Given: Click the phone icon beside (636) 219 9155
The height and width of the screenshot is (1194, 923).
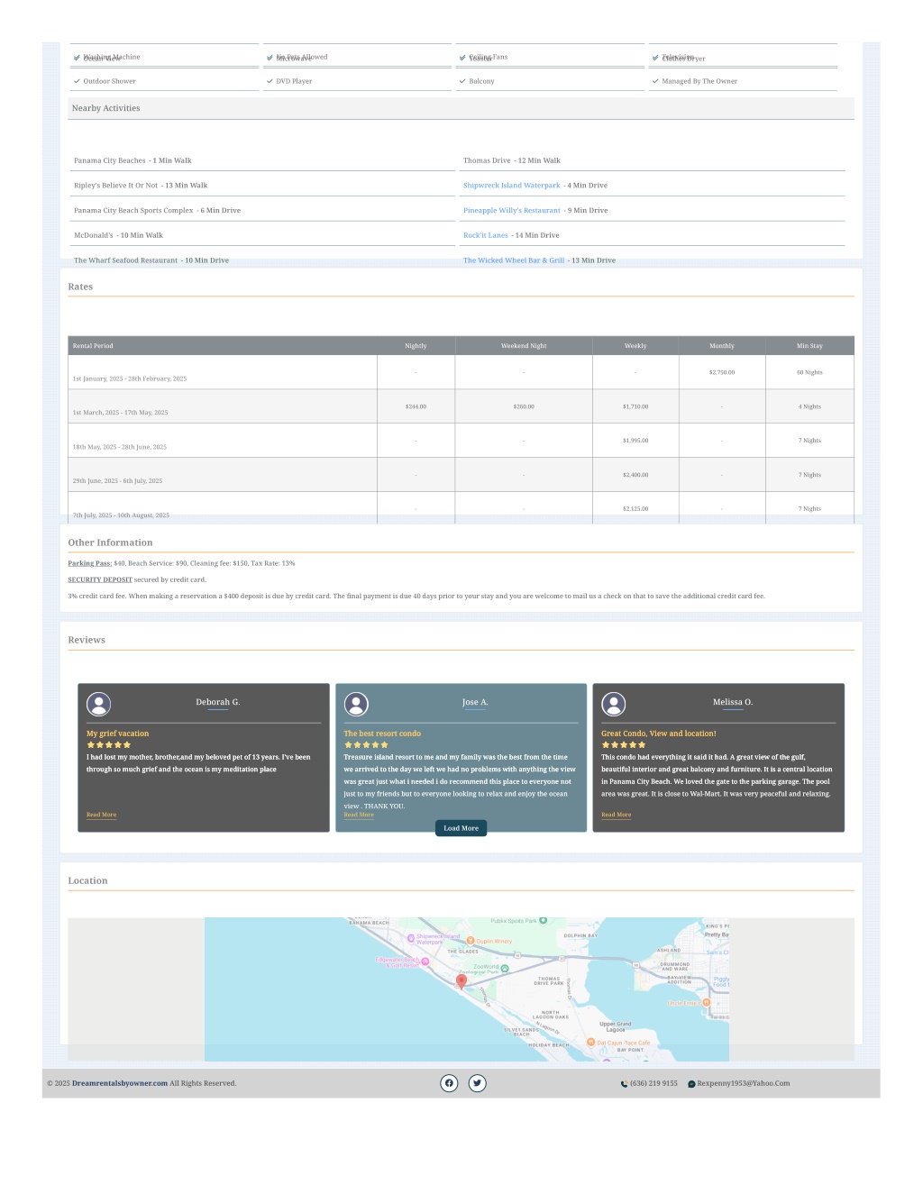Looking at the screenshot, I should click(x=624, y=1084).
